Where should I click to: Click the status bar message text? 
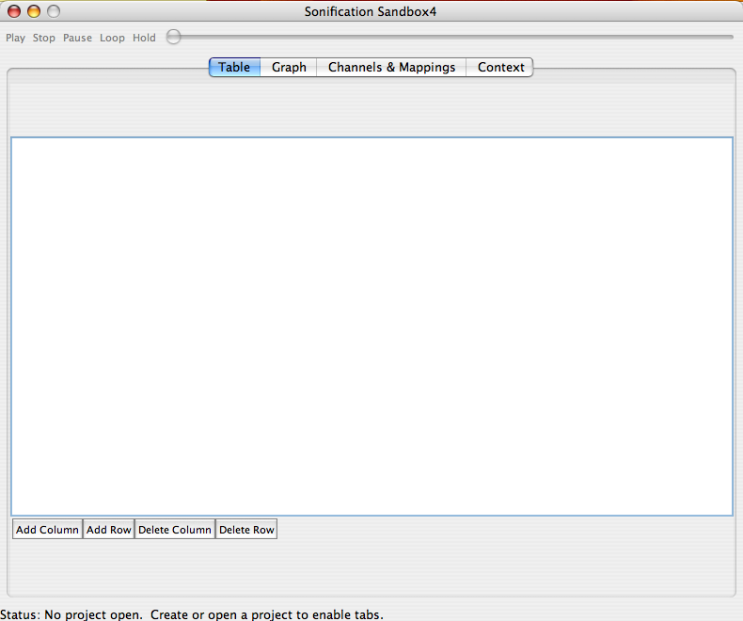(192, 614)
